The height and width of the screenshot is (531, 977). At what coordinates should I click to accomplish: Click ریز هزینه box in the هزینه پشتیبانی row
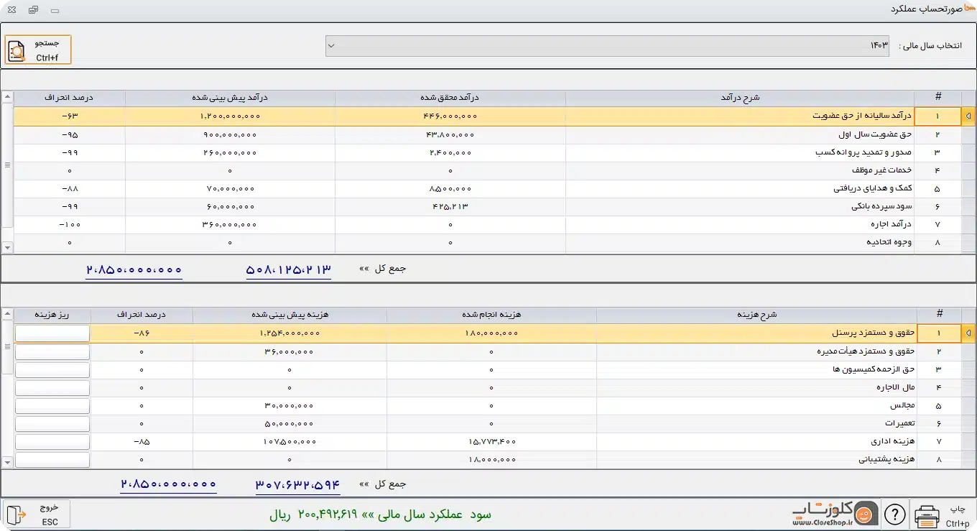(52, 460)
